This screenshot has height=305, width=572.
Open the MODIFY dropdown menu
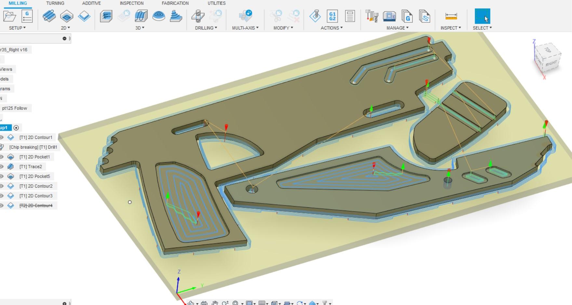(x=283, y=28)
